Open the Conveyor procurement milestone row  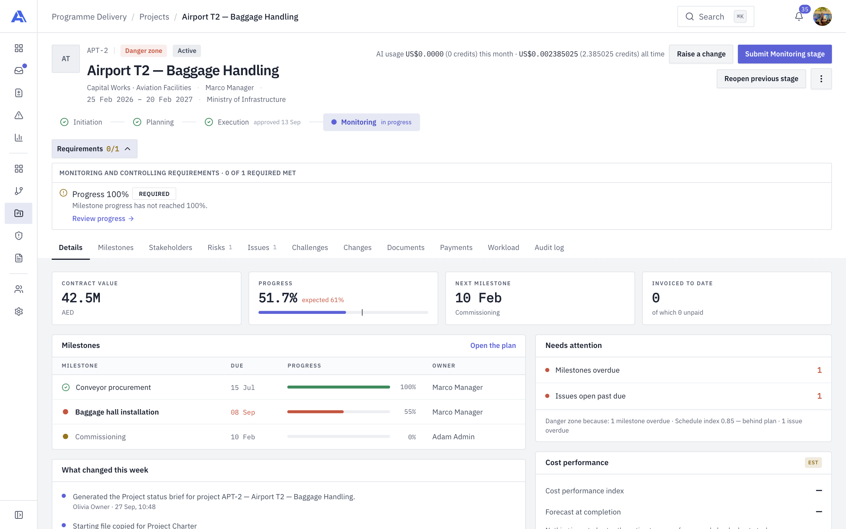point(289,388)
